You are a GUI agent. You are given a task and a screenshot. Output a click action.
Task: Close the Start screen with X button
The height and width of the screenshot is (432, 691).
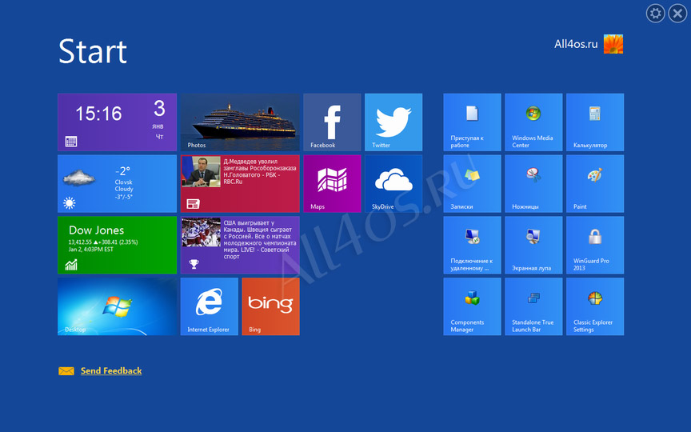pyautogui.click(x=677, y=14)
